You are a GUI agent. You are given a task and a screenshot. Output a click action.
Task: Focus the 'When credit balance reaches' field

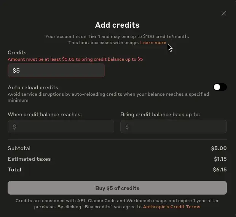click(x=61, y=127)
